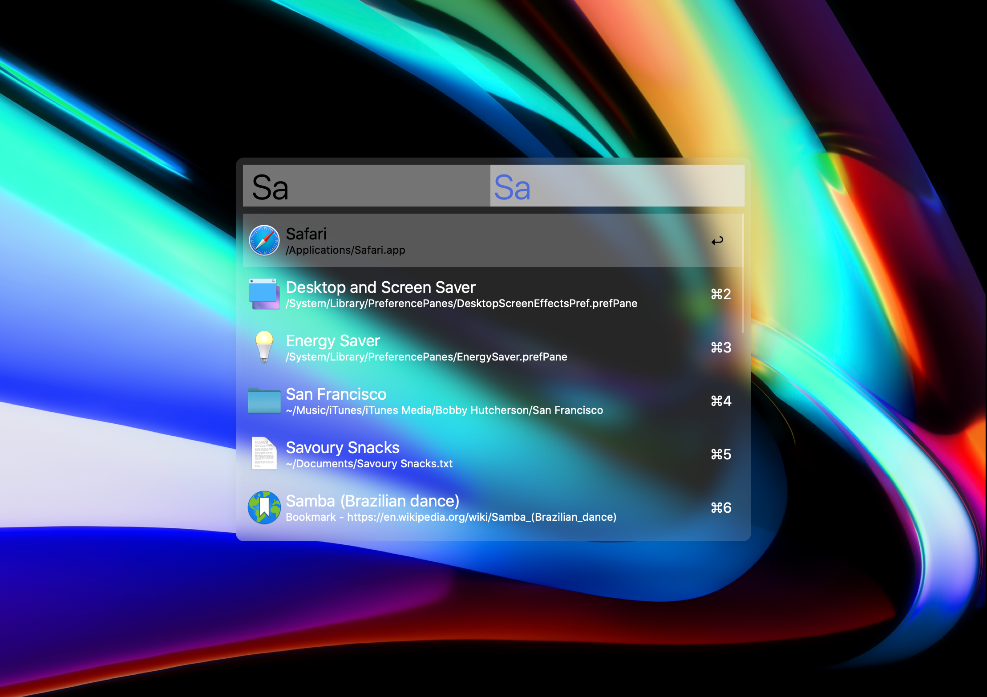
Task: Open the Savoury Snacks document result
Action: 342,448
